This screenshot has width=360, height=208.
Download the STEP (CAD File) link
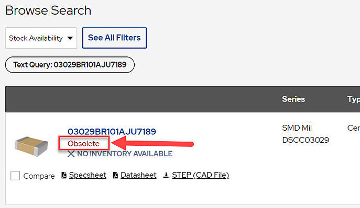pos(201,175)
